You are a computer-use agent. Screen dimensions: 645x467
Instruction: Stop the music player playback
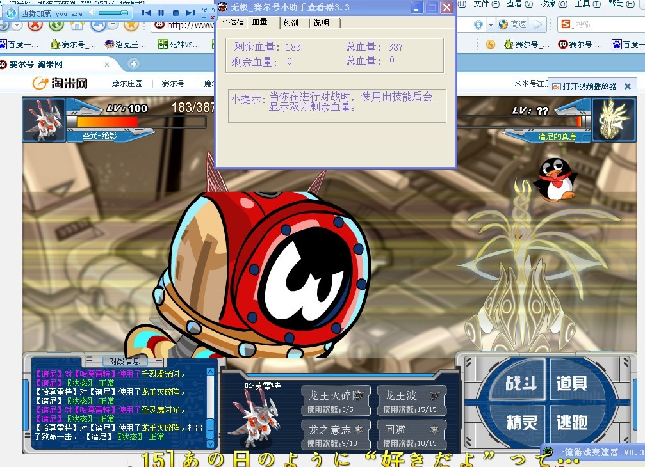(x=176, y=13)
